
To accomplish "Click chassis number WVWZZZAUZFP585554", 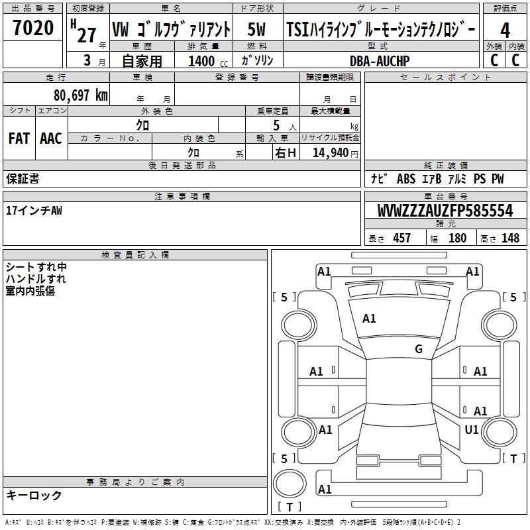I will click(x=445, y=211).
